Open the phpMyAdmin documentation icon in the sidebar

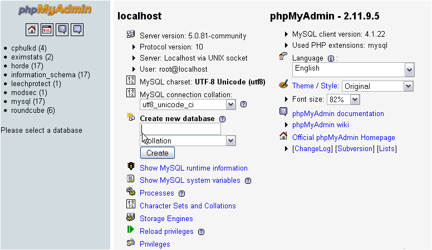[62, 29]
